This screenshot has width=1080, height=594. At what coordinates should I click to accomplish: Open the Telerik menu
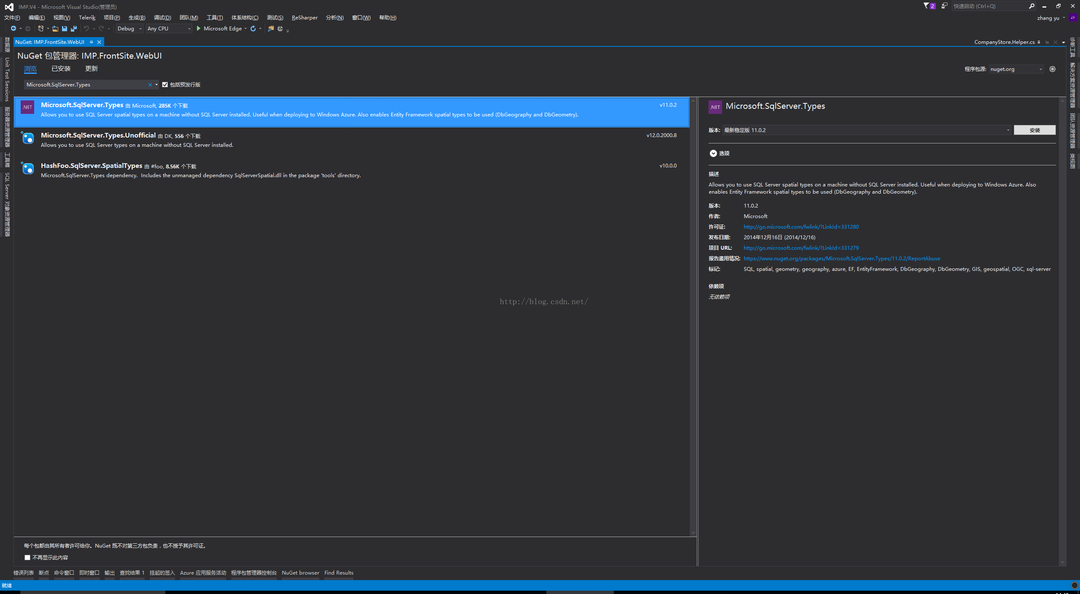tap(87, 17)
